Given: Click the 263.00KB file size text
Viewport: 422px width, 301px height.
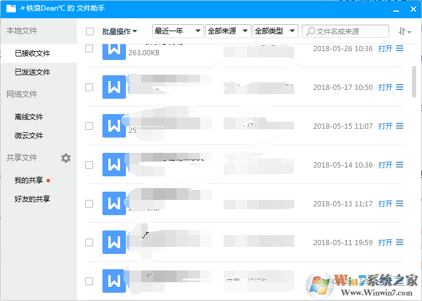Looking at the screenshot, I should coord(144,53).
